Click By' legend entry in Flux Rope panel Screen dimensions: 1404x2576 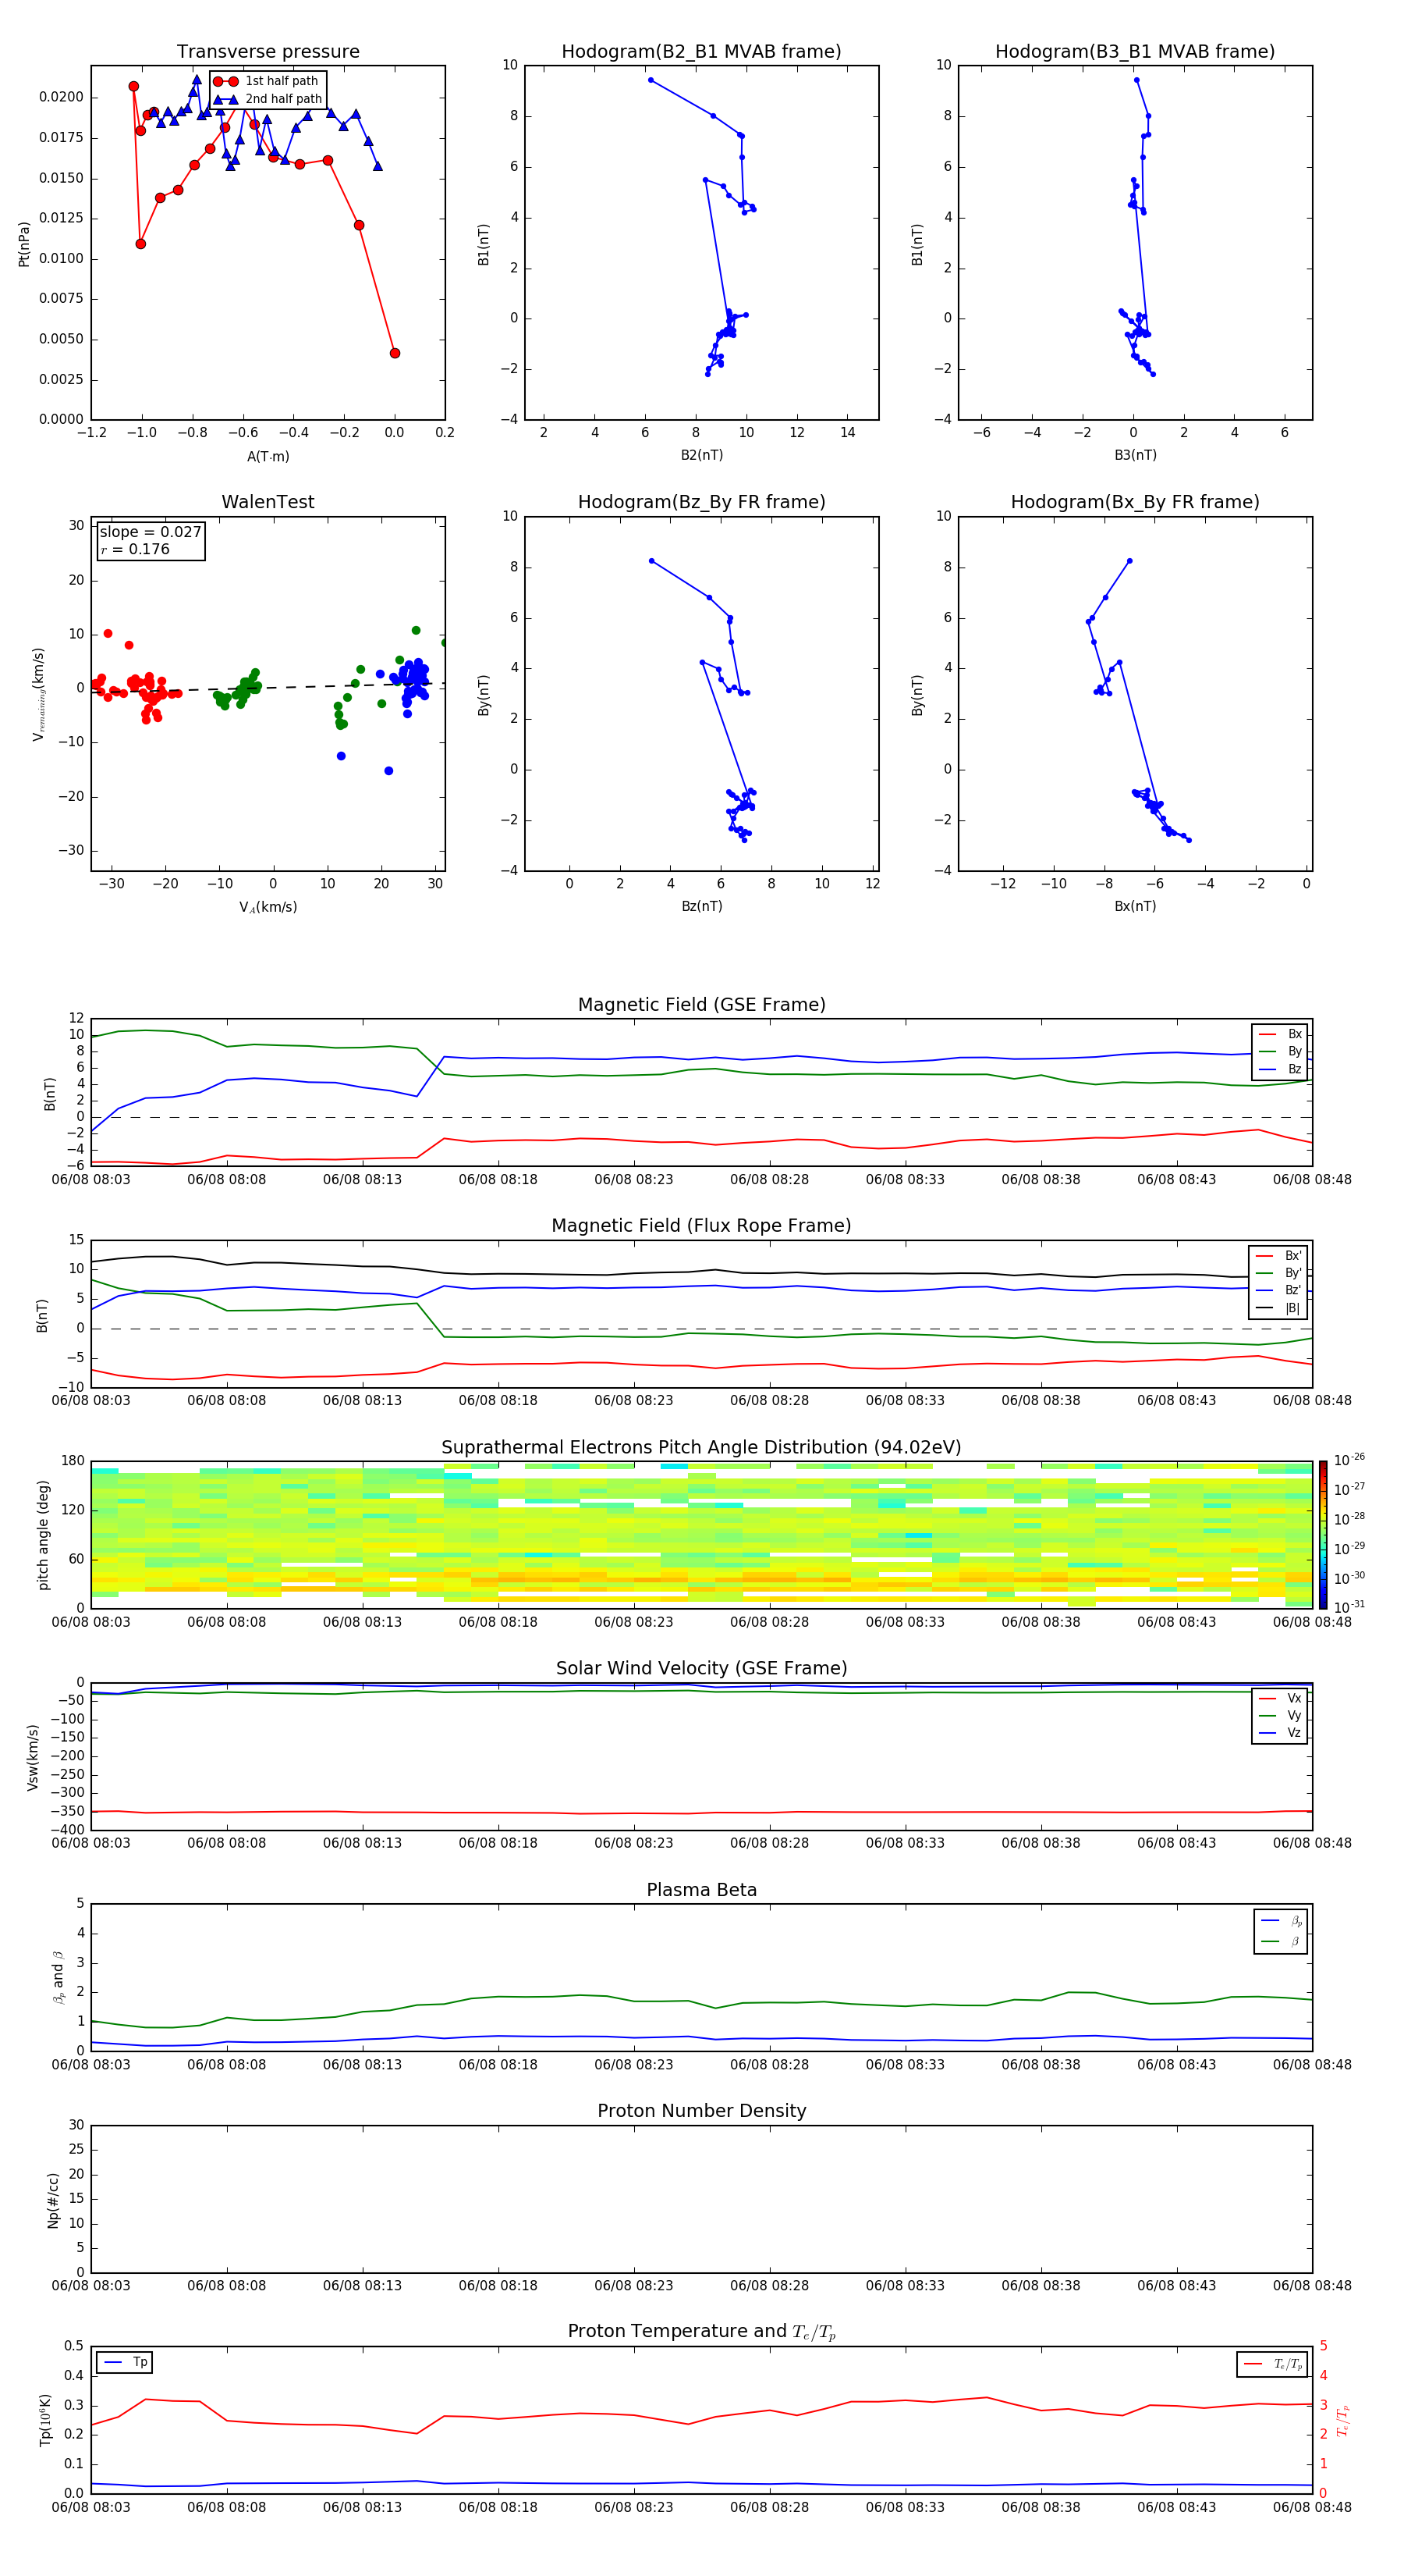[1278, 1274]
